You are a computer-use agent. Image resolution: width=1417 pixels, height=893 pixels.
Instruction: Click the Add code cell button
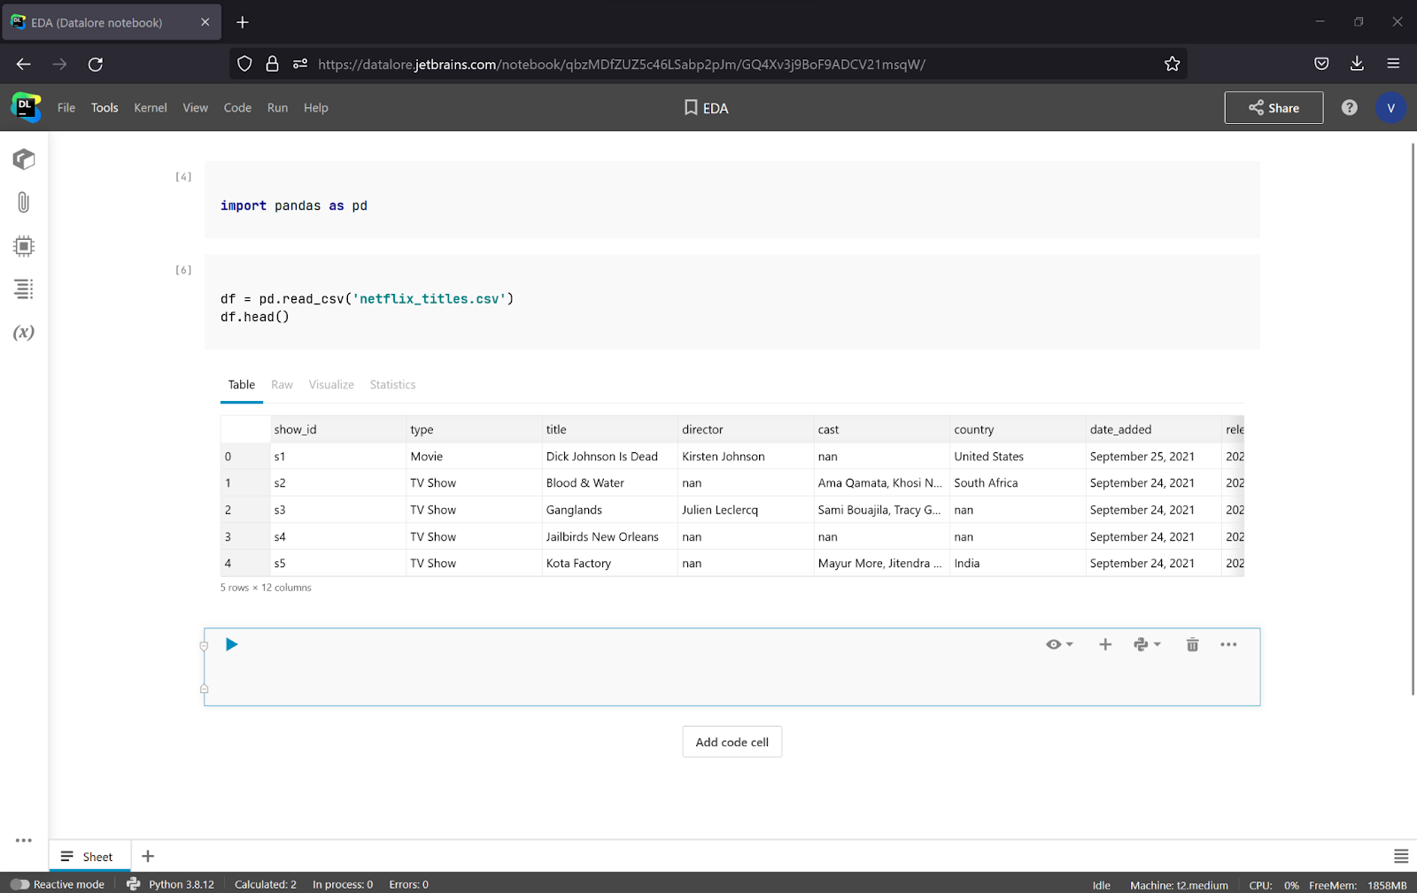coord(732,741)
